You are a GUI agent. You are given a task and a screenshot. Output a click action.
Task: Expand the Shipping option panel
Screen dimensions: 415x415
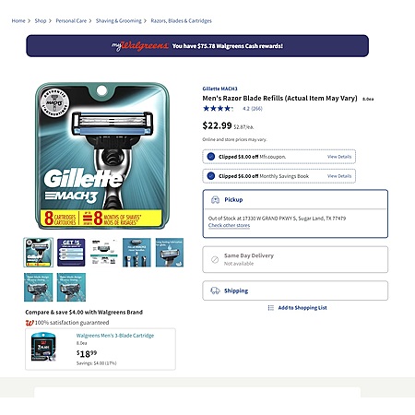(295, 290)
